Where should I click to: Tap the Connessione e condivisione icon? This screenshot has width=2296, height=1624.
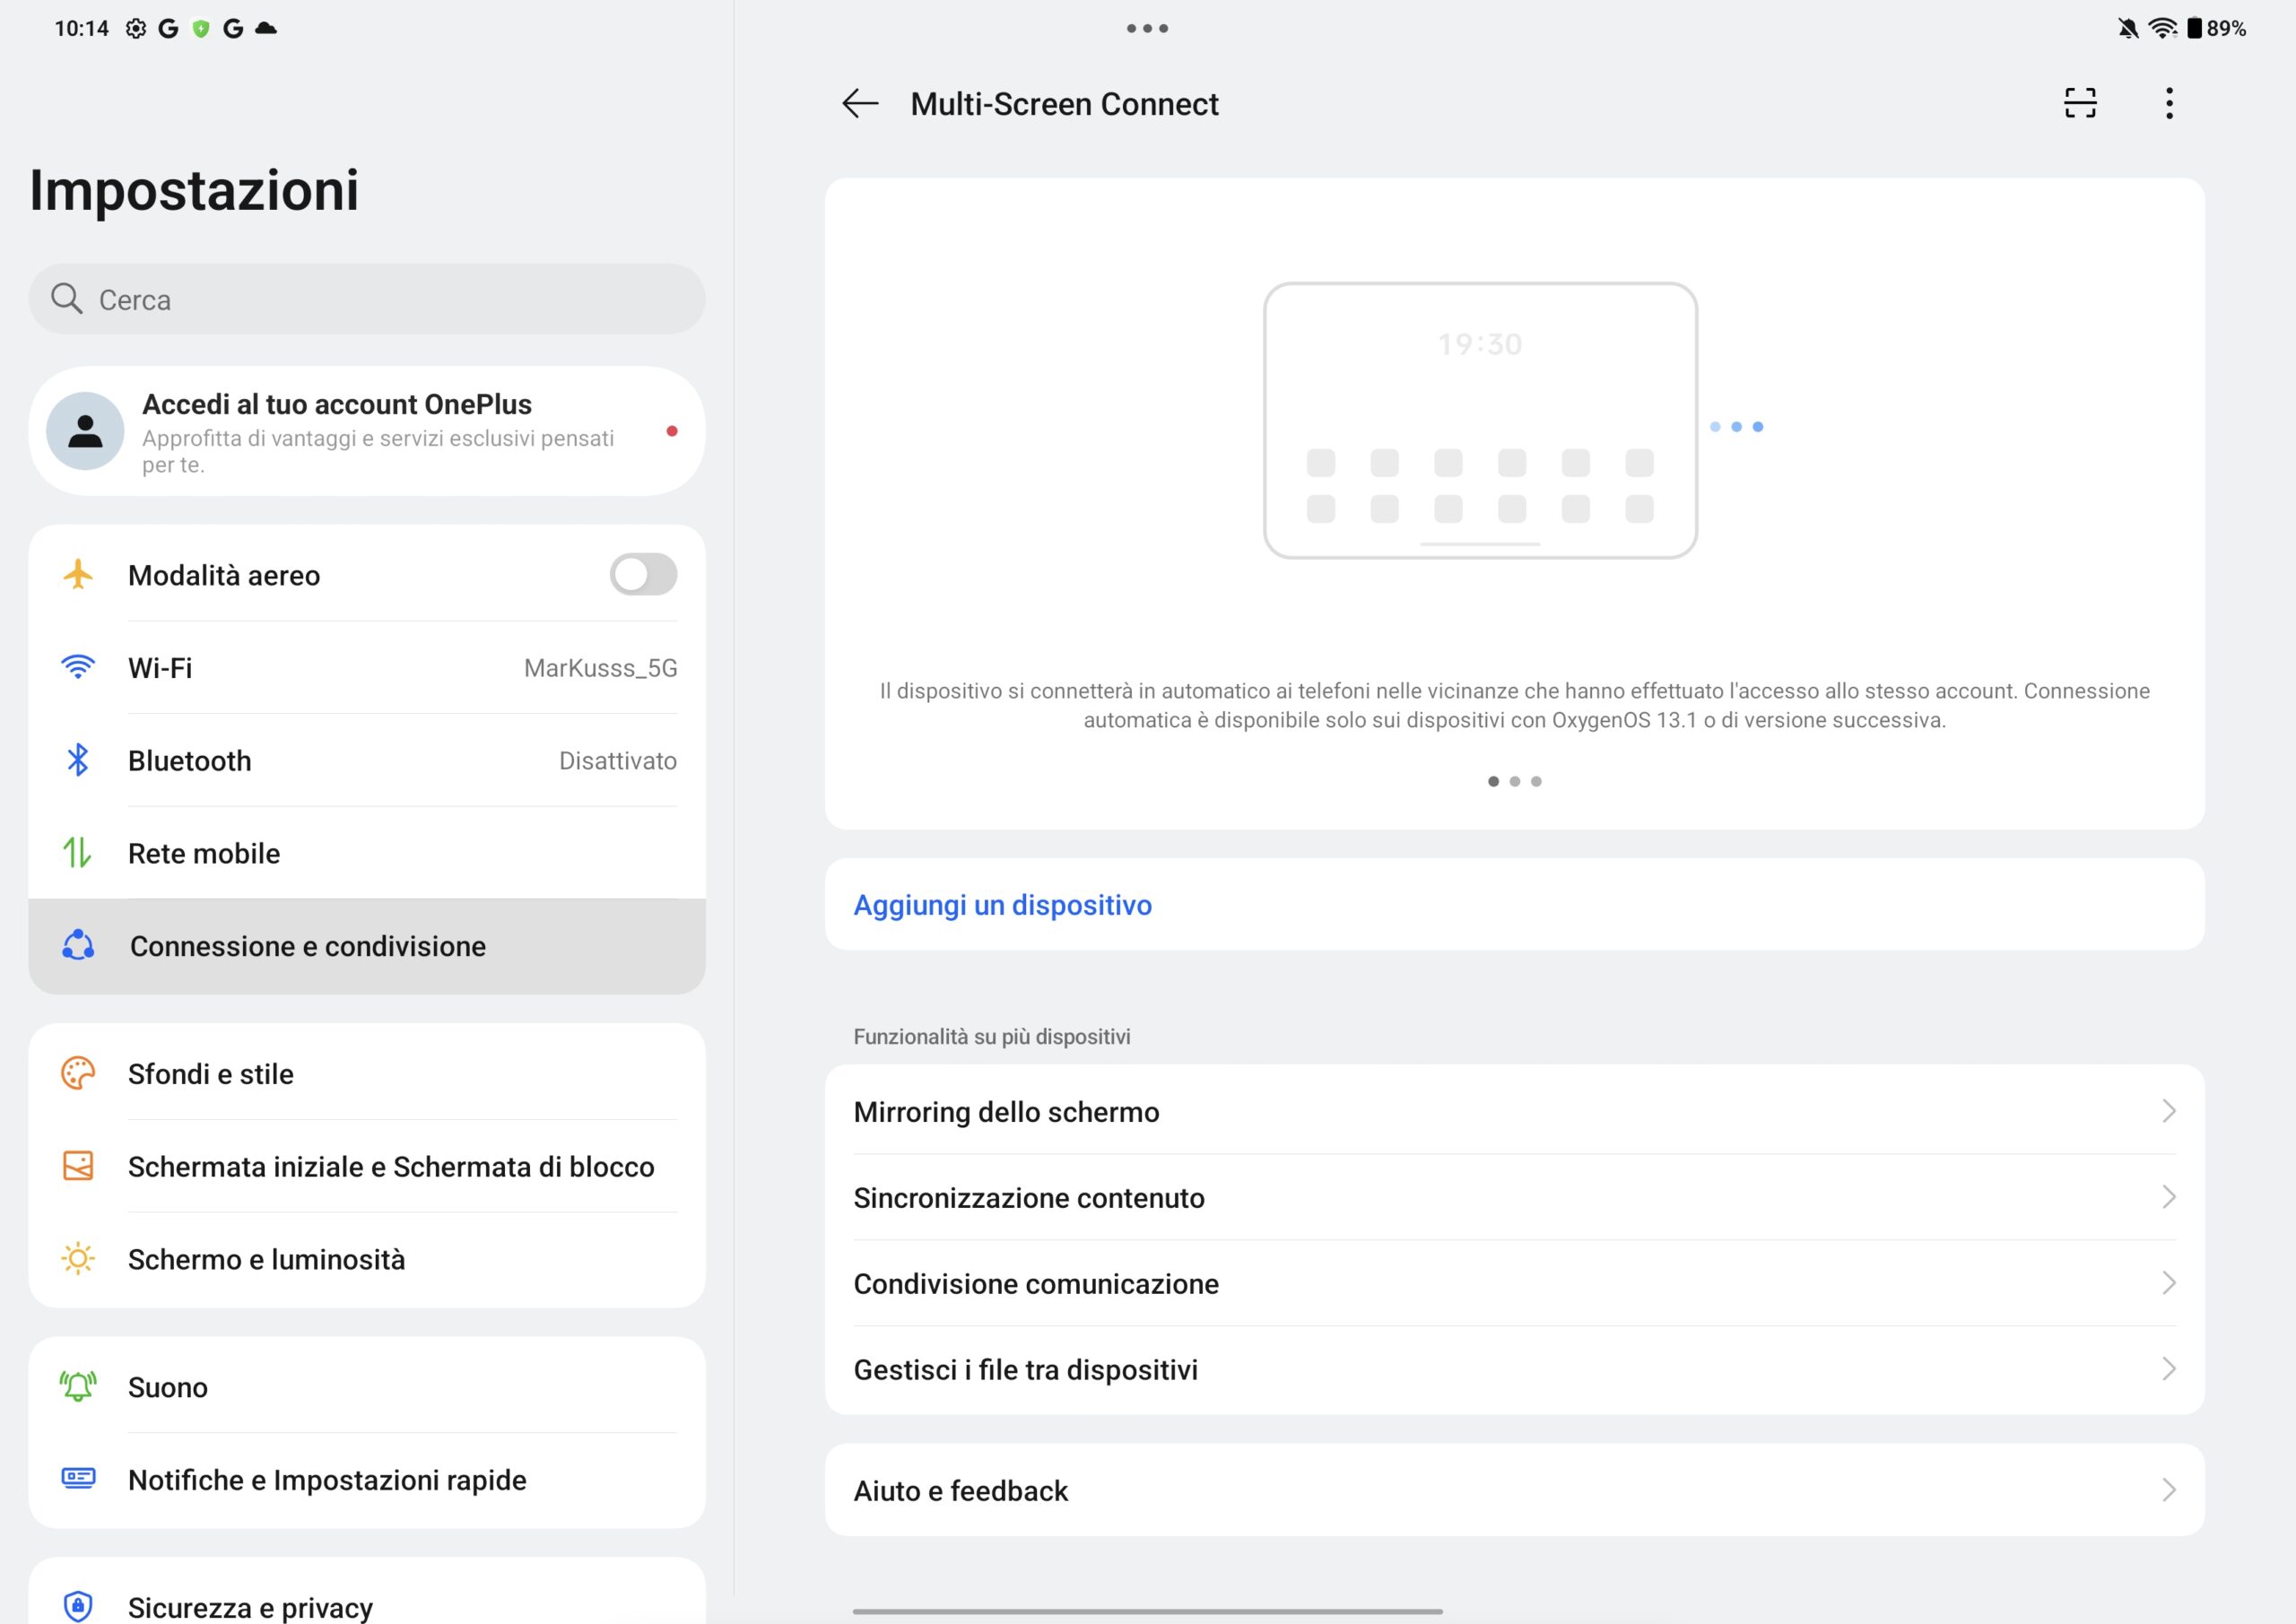[x=78, y=946]
